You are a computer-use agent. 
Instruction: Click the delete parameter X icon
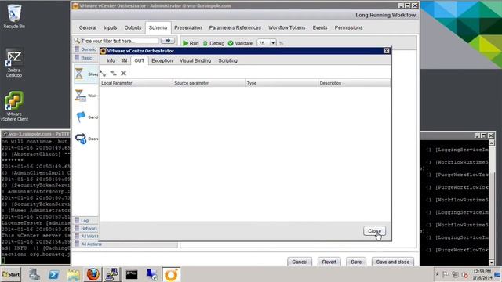click(x=123, y=73)
